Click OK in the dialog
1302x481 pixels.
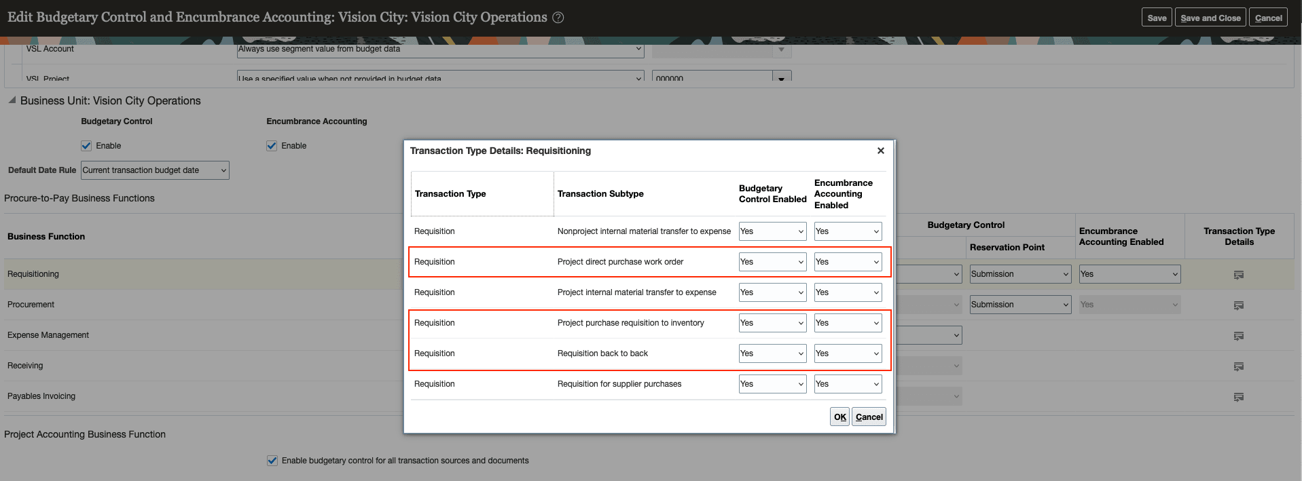(839, 417)
